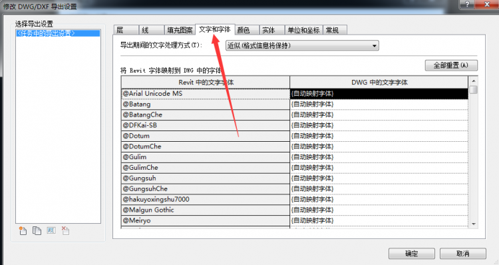The height and width of the screenshot is (265, 499).
Task: Click the 确定 button
Action: [411, 254]
